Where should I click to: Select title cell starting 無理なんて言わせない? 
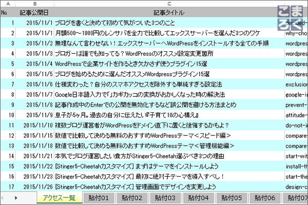pyautogui.click(x=169, y=43)
